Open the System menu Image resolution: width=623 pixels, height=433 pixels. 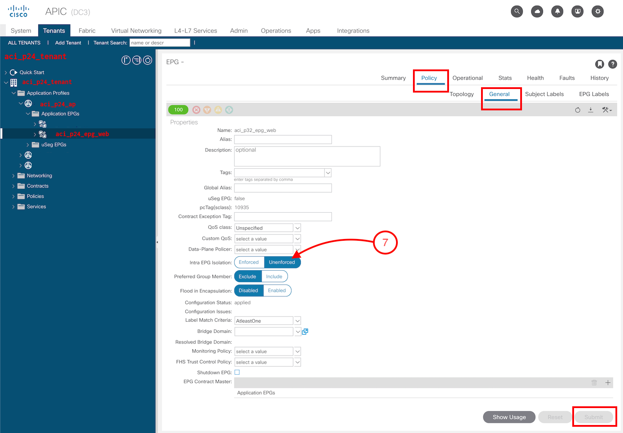click(x=21, y=31)
